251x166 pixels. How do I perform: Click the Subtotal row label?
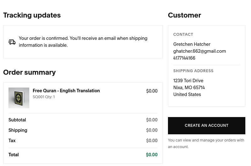point(17,120)
